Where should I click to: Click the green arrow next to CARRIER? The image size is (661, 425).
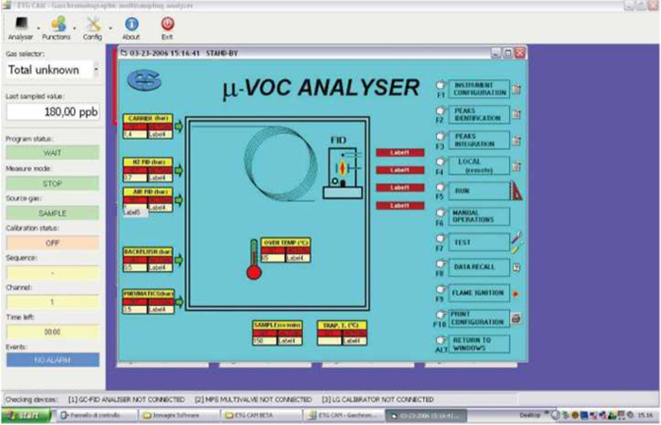(x=180, y=126)
